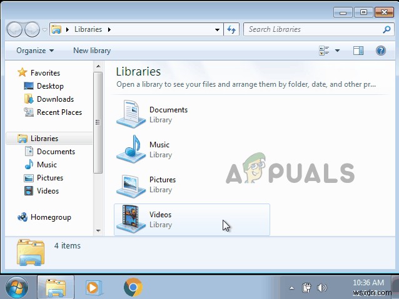Click the Favorites star icon
The width and height of the screenshot is (399, 299).
click(x=23, y=72)
